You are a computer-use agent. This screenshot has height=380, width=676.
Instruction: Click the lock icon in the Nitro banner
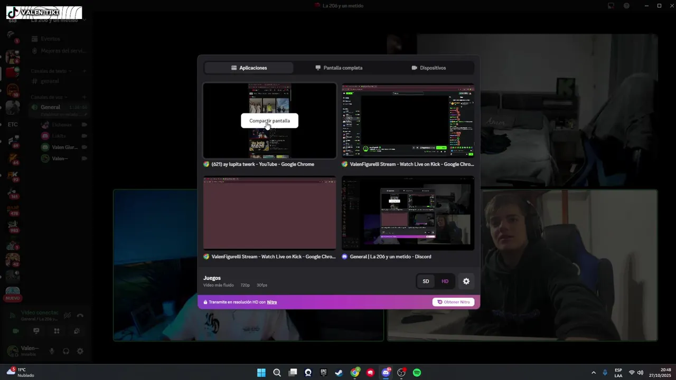[205, 302]
